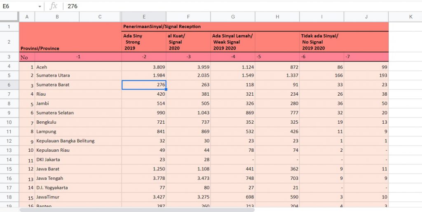Click Jawa Tengah's 3.473 cell

(188, 178)
